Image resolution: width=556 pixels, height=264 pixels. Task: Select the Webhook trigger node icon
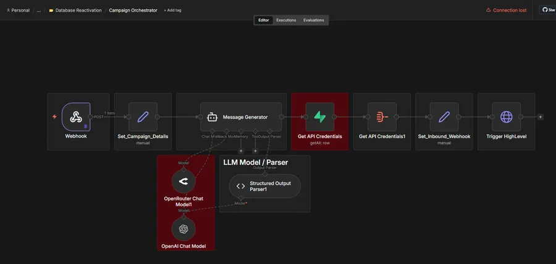coord(76,117)
